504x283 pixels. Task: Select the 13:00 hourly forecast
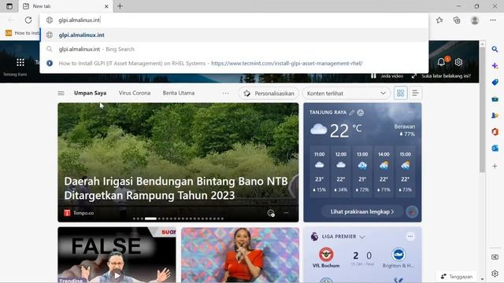pos(362,171)
